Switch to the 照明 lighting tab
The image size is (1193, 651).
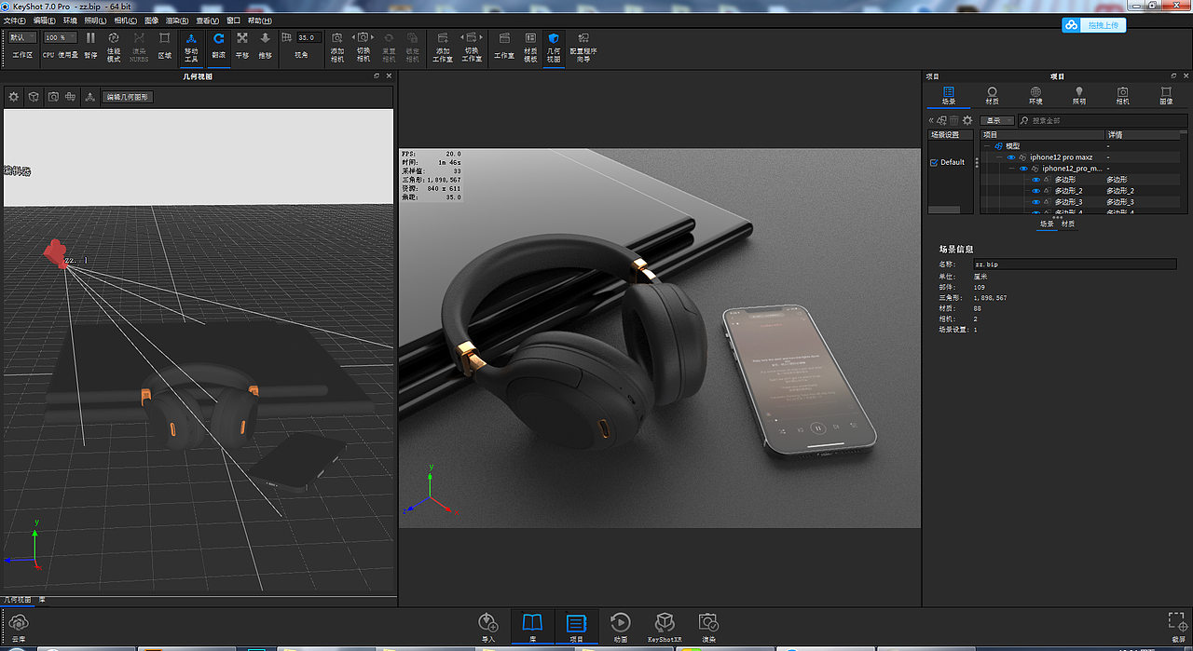coord(1079,96)
